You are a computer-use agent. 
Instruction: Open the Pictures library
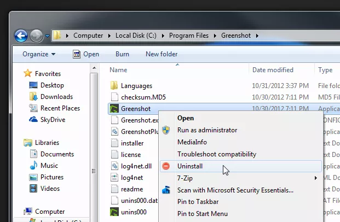[52, 177]
